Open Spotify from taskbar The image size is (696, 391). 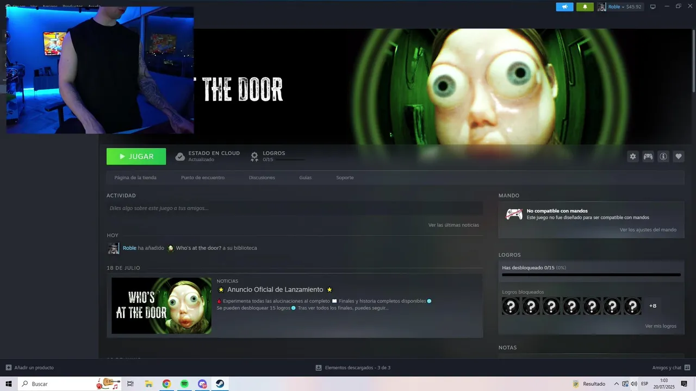click(x=184, y=384)
